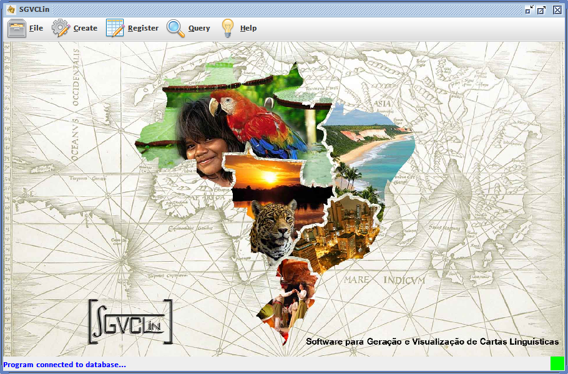Click the Query magnifying glass icon
Image resolution: width=568 pixels, height=374 pixels.
coord(175,28)
